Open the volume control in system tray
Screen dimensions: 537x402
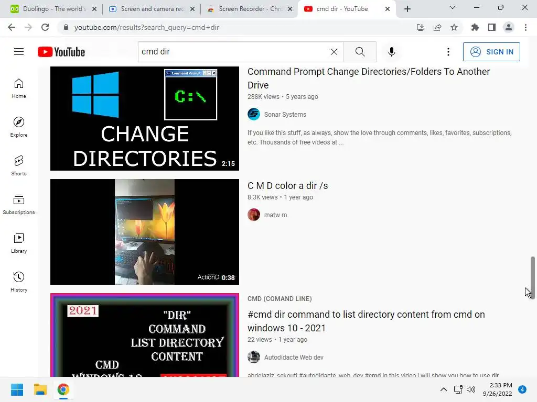[471, 389]
